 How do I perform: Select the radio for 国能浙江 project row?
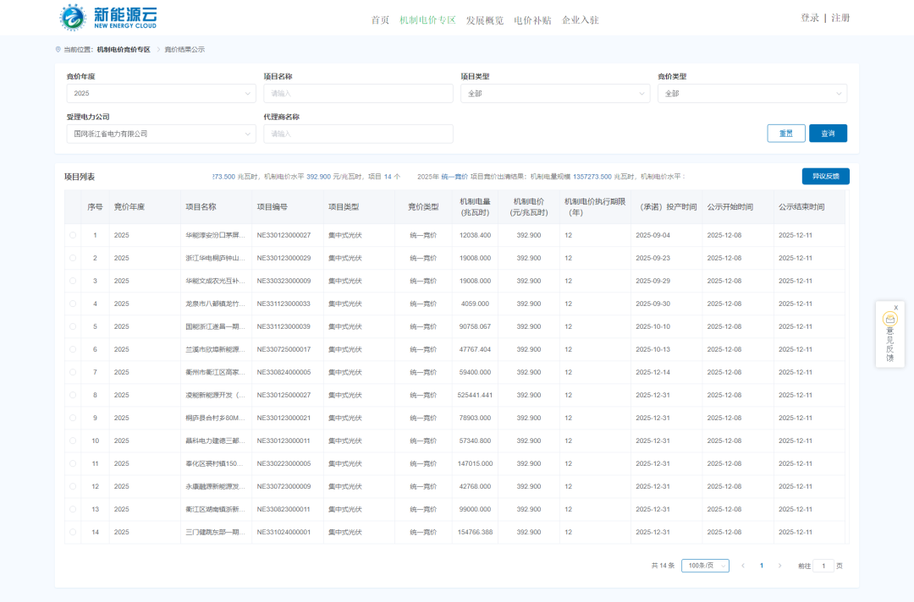[x=73, y=326]
